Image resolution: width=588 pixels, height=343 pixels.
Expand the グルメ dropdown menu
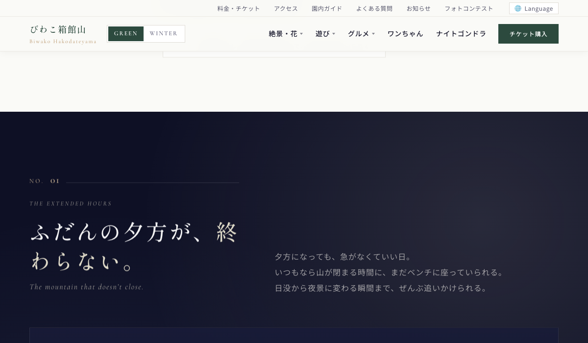coord(361,34)
